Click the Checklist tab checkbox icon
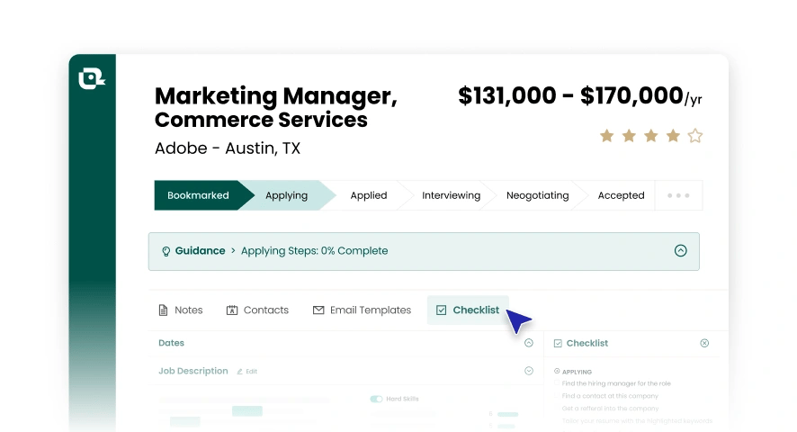The width and height of the screenshot is (797, 432). 441,310
